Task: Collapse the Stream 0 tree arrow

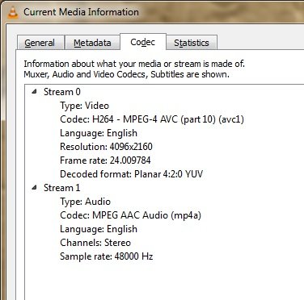Action: pos(34,92)
